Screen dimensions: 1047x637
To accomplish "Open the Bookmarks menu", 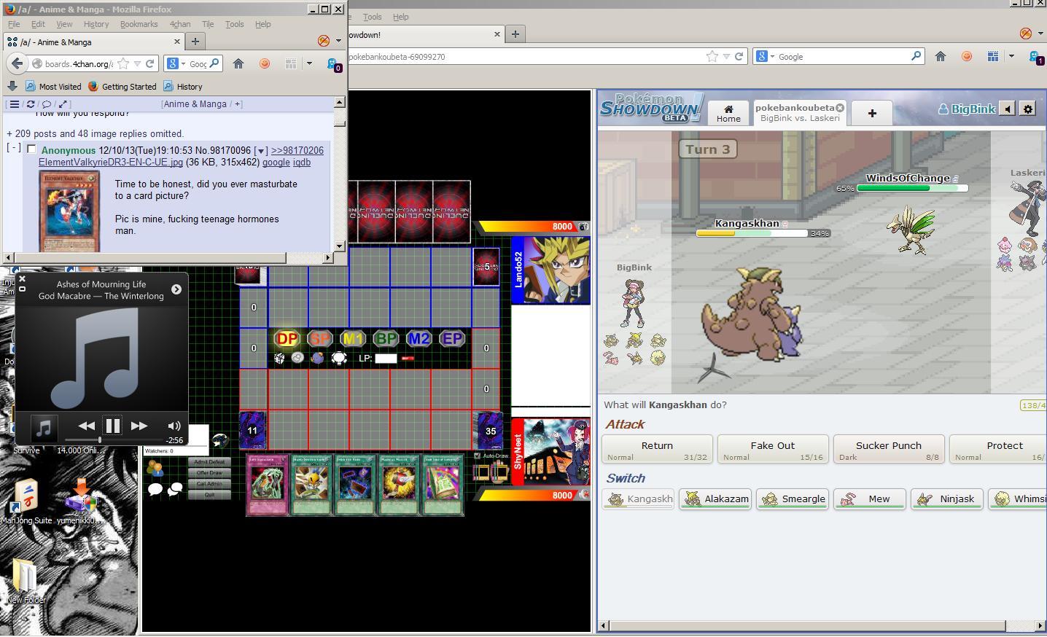I will (x=139, y=24).
